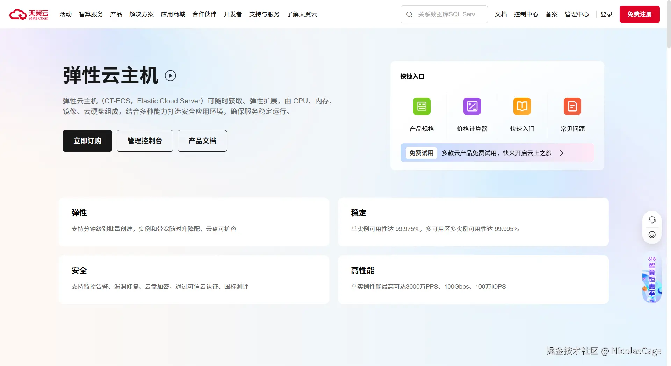Open the purple 价格计算器 icon
671x366 pixels.
472,106
